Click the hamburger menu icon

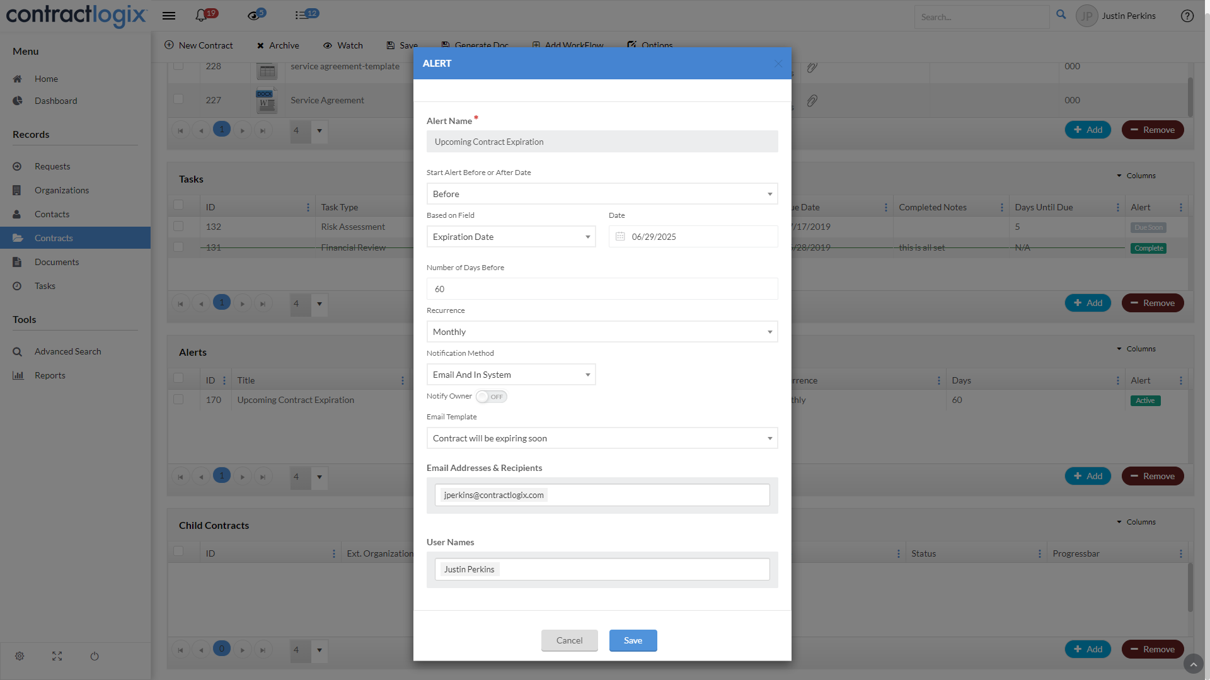[168, 16]
